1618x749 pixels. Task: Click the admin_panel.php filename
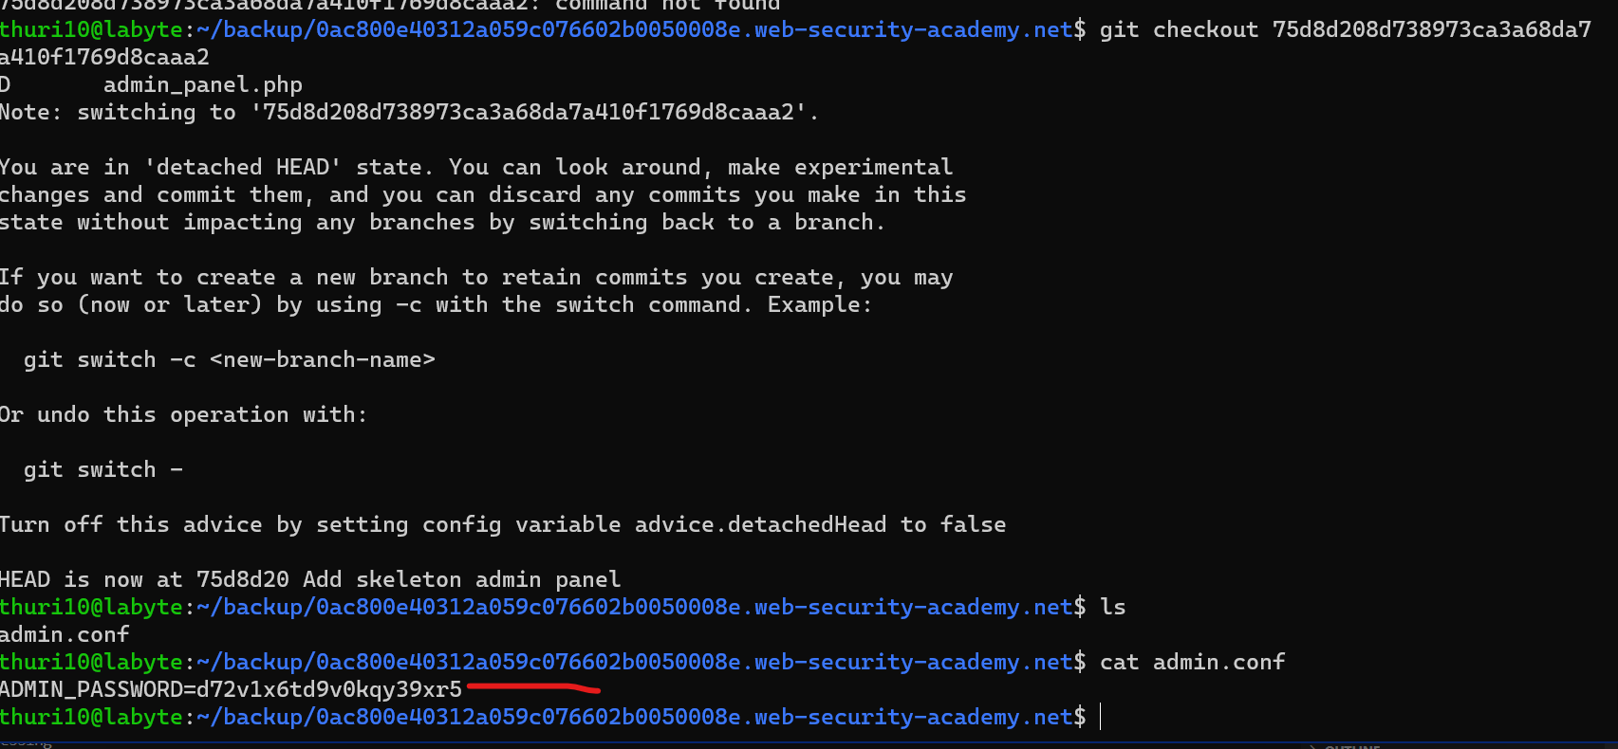tap(202, 84)
